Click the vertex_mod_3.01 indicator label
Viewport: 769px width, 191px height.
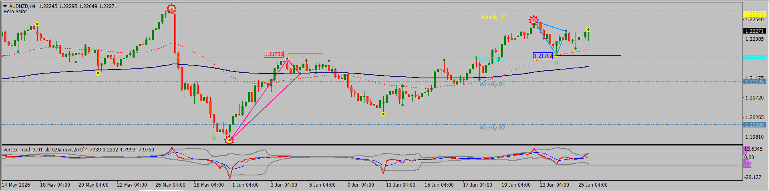(79, 150)
